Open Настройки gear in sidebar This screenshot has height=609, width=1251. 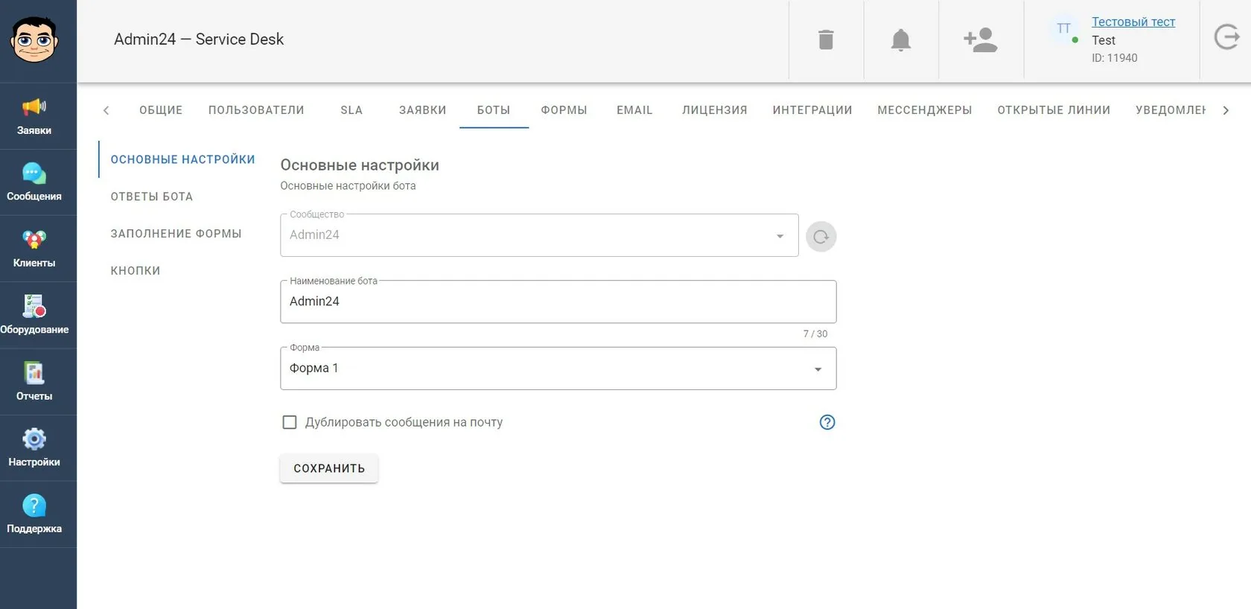pyautogui.click(x=34, y=447)
